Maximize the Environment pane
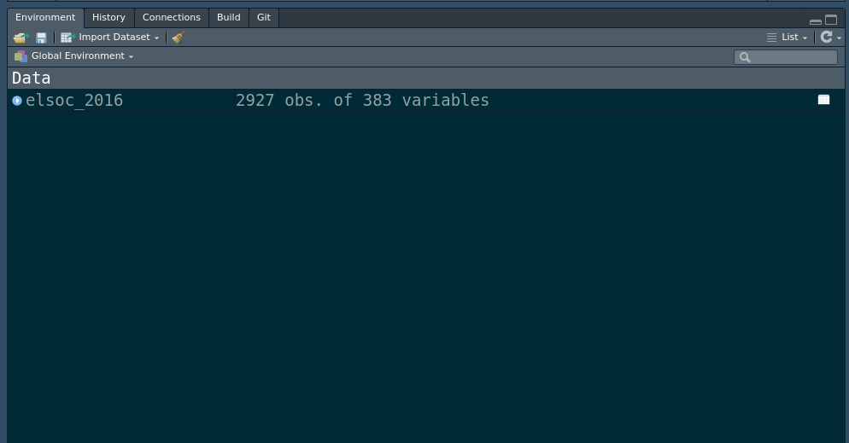This screenshot has height=443, width=849. 831,20
